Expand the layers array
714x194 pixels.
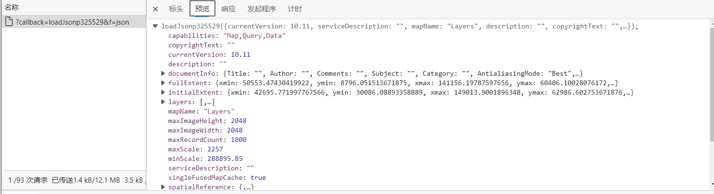pos(163,102)
